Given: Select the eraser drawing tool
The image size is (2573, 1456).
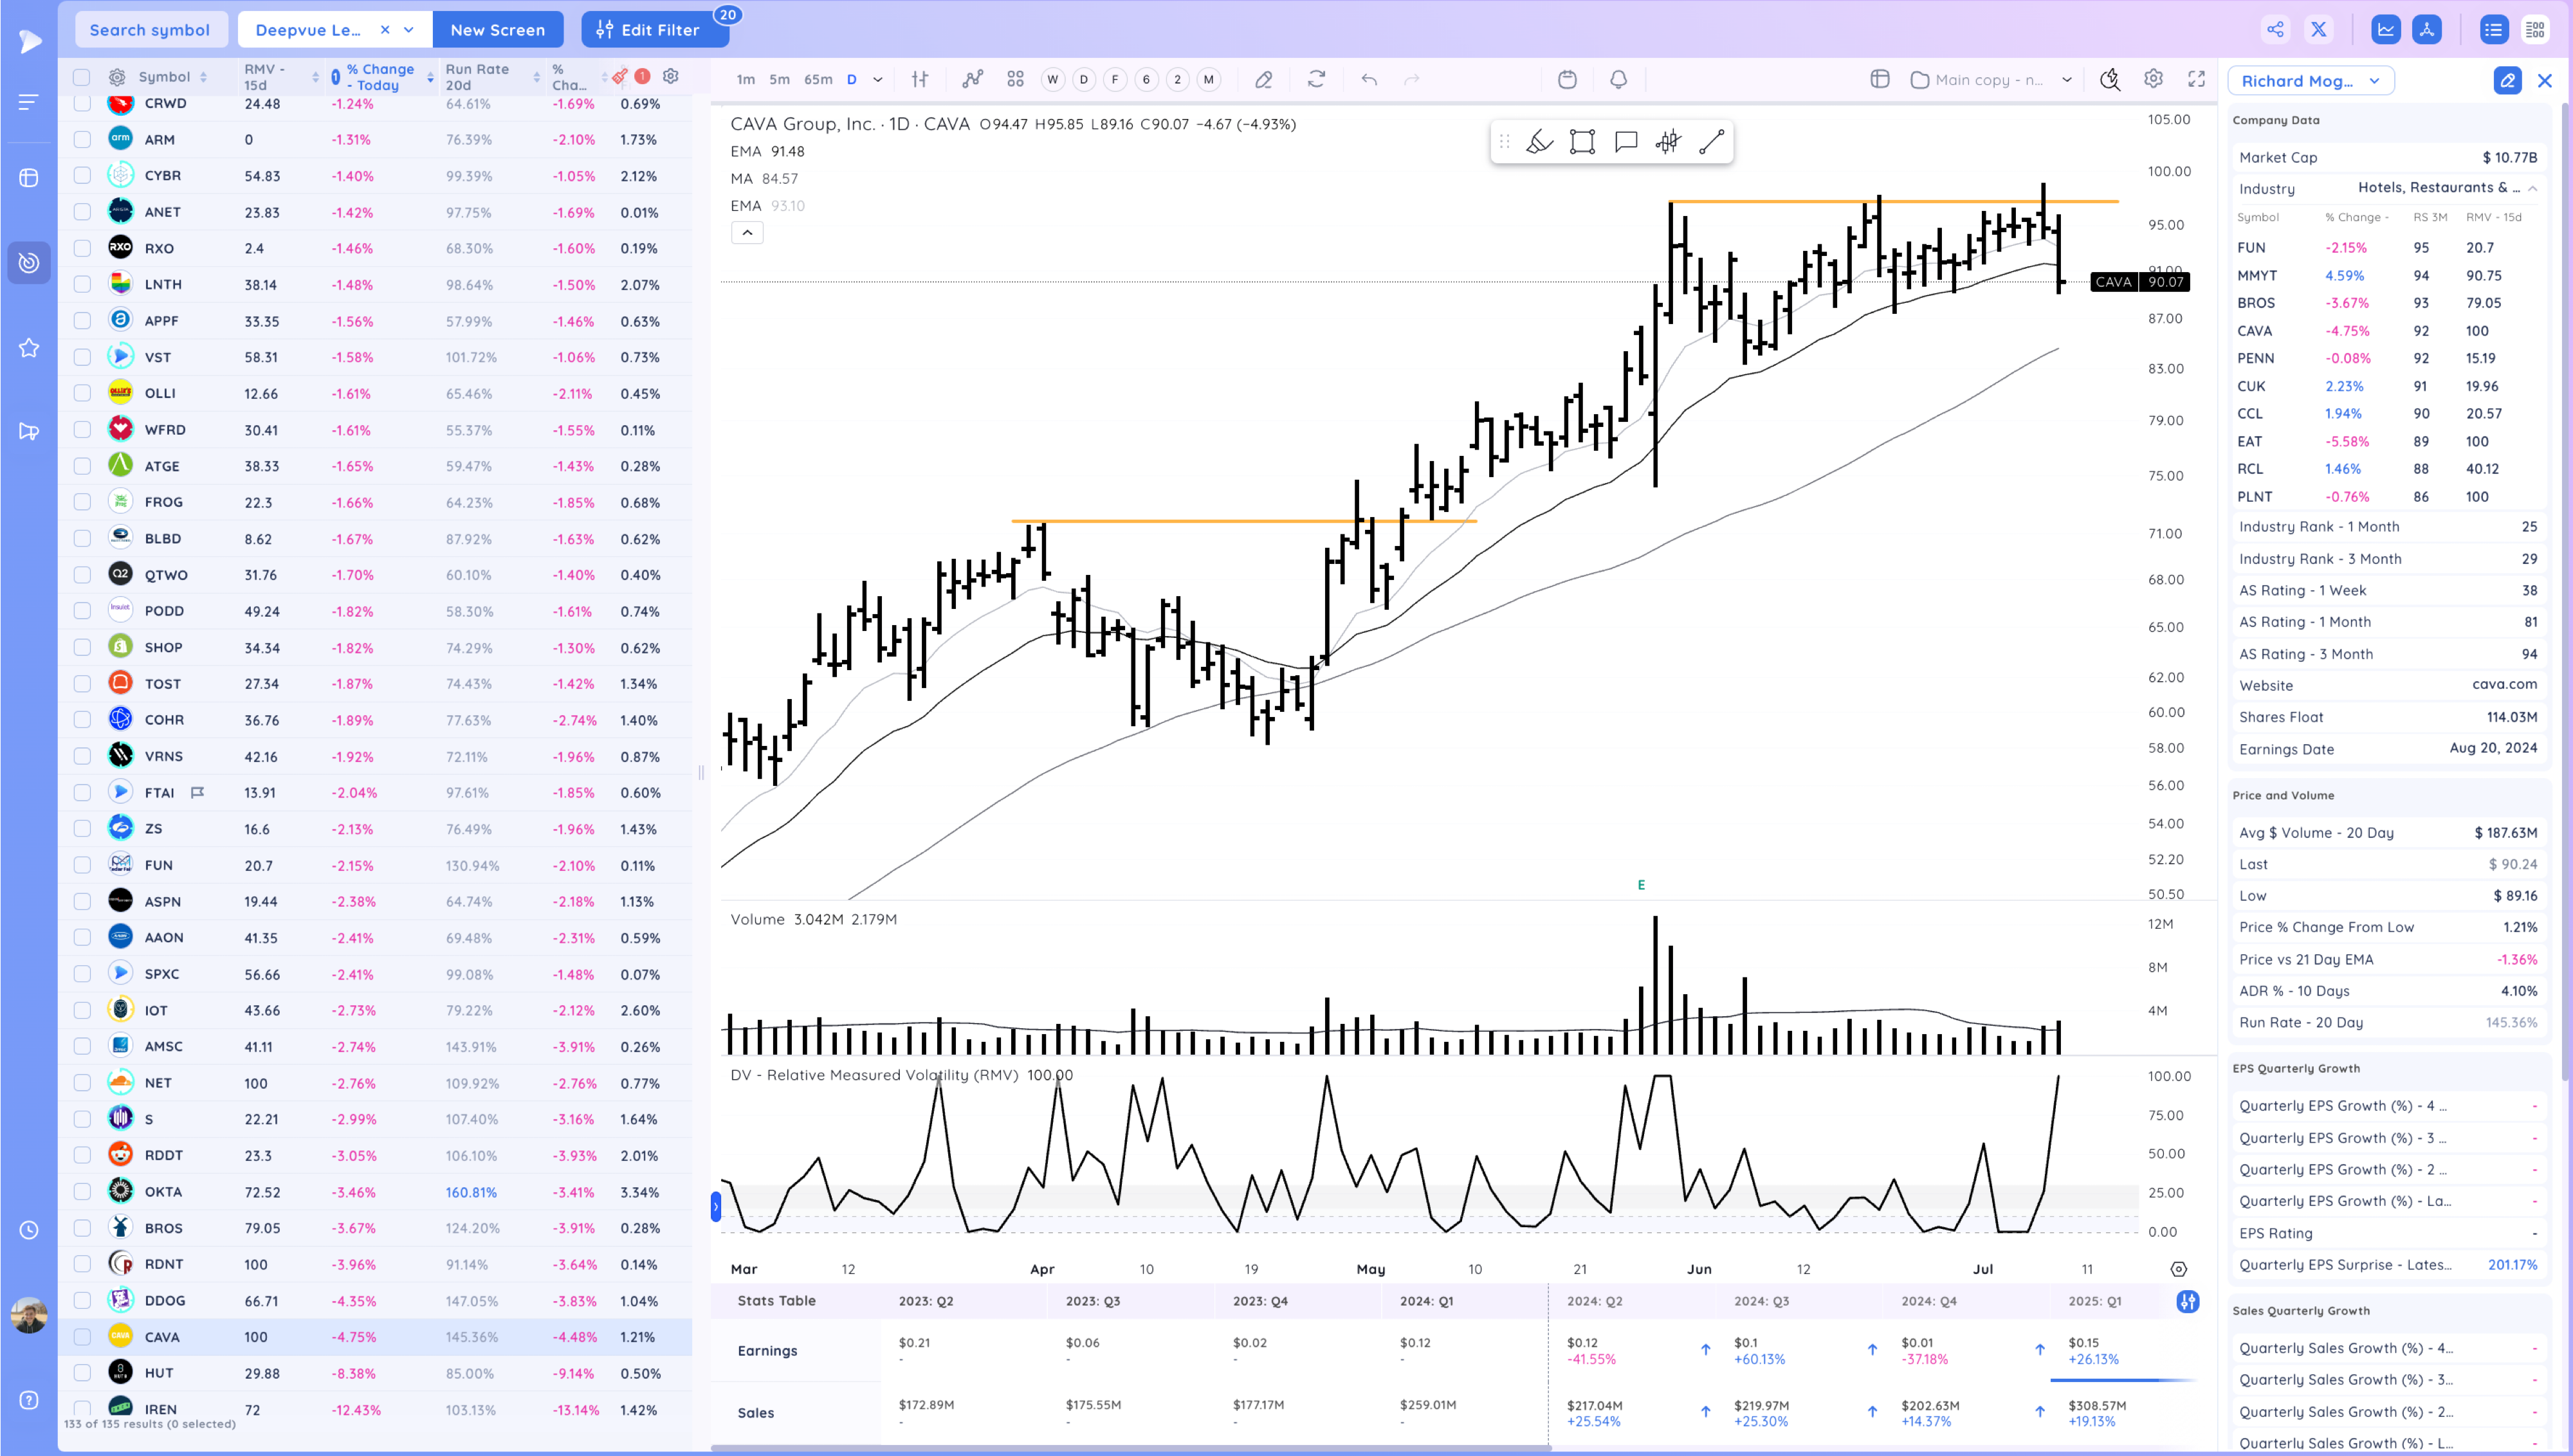Looking at the screenshot, I should (1264, 80).
